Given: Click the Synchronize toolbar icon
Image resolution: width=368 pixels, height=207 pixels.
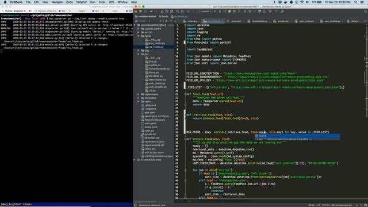Looking at the screenshot, I should pos(145,11).
